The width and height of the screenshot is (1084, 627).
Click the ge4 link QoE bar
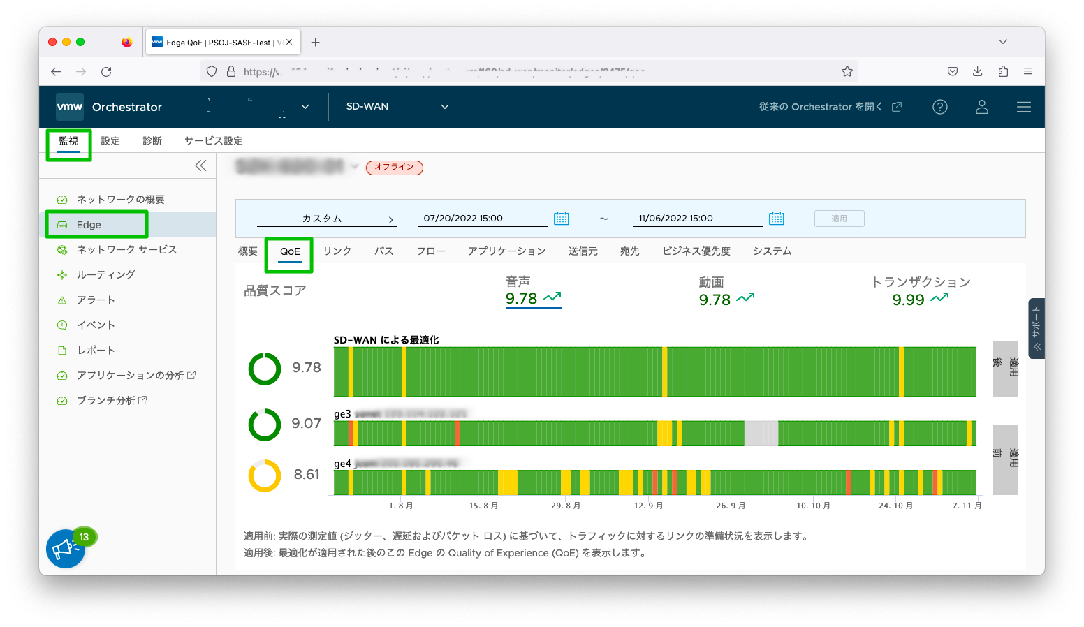655,482
